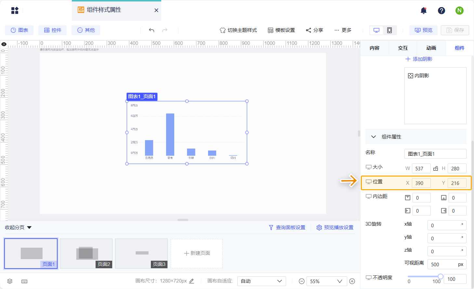Select the 页面3 page thumbnail
Image resolution: width=474 pixels, height=289 pixels.
[x=141, y=254]
